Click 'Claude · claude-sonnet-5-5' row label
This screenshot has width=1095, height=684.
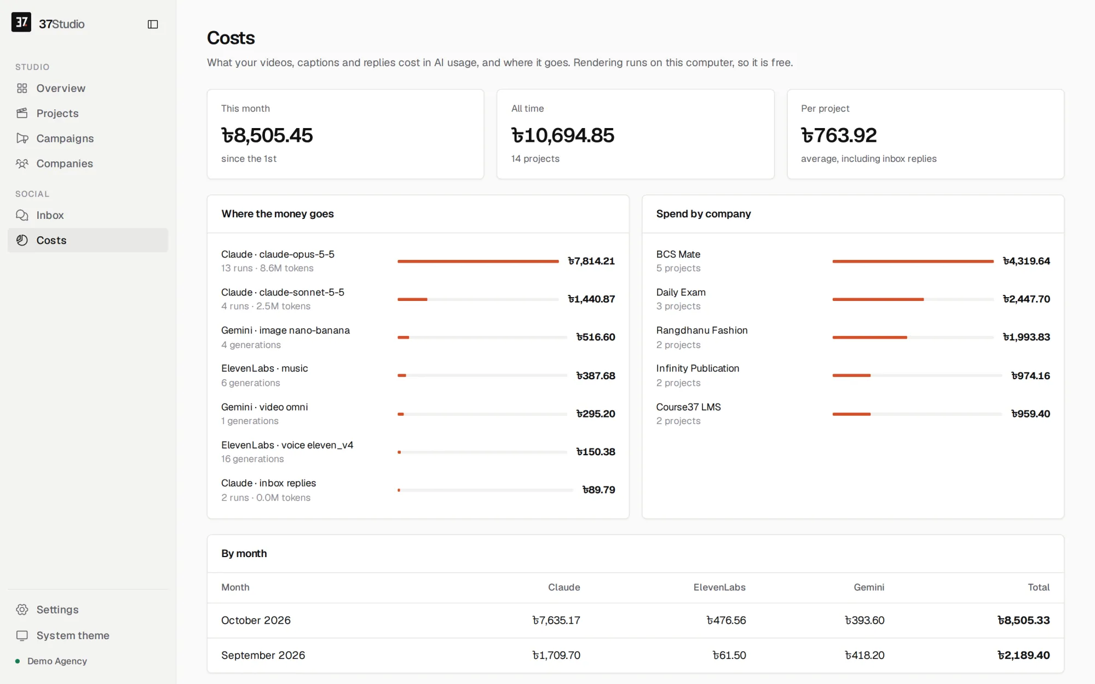[283, 292]
